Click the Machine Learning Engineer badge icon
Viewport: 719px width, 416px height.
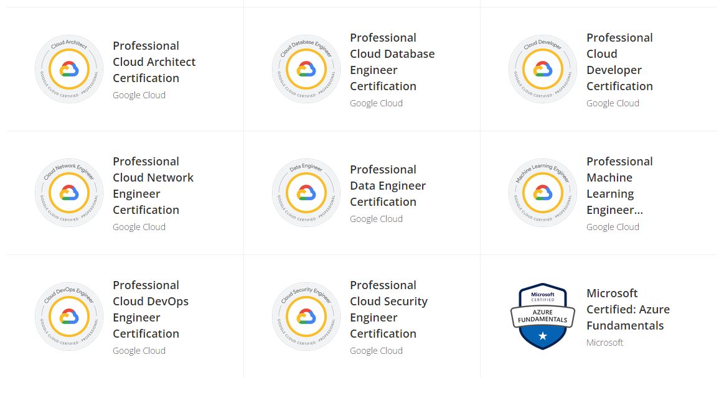point(542,192)
